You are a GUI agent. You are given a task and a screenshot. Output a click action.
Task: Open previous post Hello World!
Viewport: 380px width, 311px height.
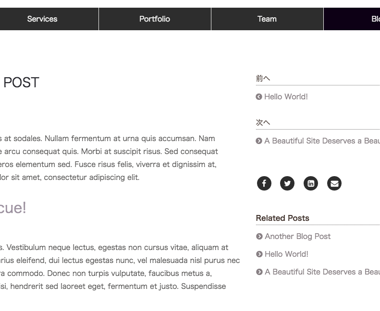[x=286, y=97]
